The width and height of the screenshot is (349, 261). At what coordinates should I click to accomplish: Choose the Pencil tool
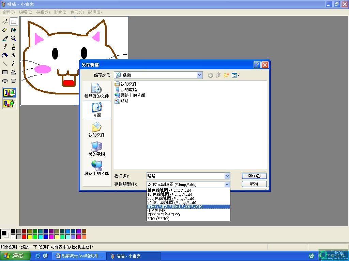(x=5, y=47)
